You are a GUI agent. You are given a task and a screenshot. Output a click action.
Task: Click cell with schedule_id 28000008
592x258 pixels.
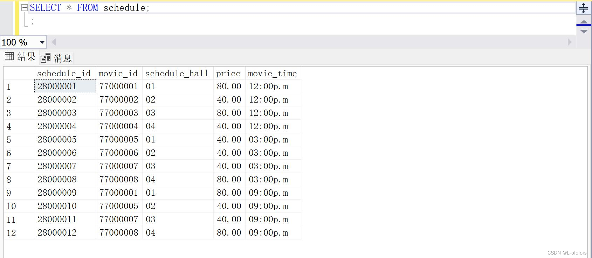point(65,180)
